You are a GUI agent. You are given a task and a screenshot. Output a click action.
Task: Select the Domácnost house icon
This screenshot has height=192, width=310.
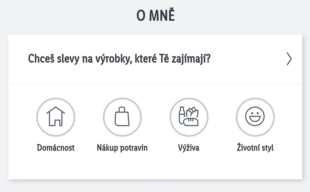[56, 117]
